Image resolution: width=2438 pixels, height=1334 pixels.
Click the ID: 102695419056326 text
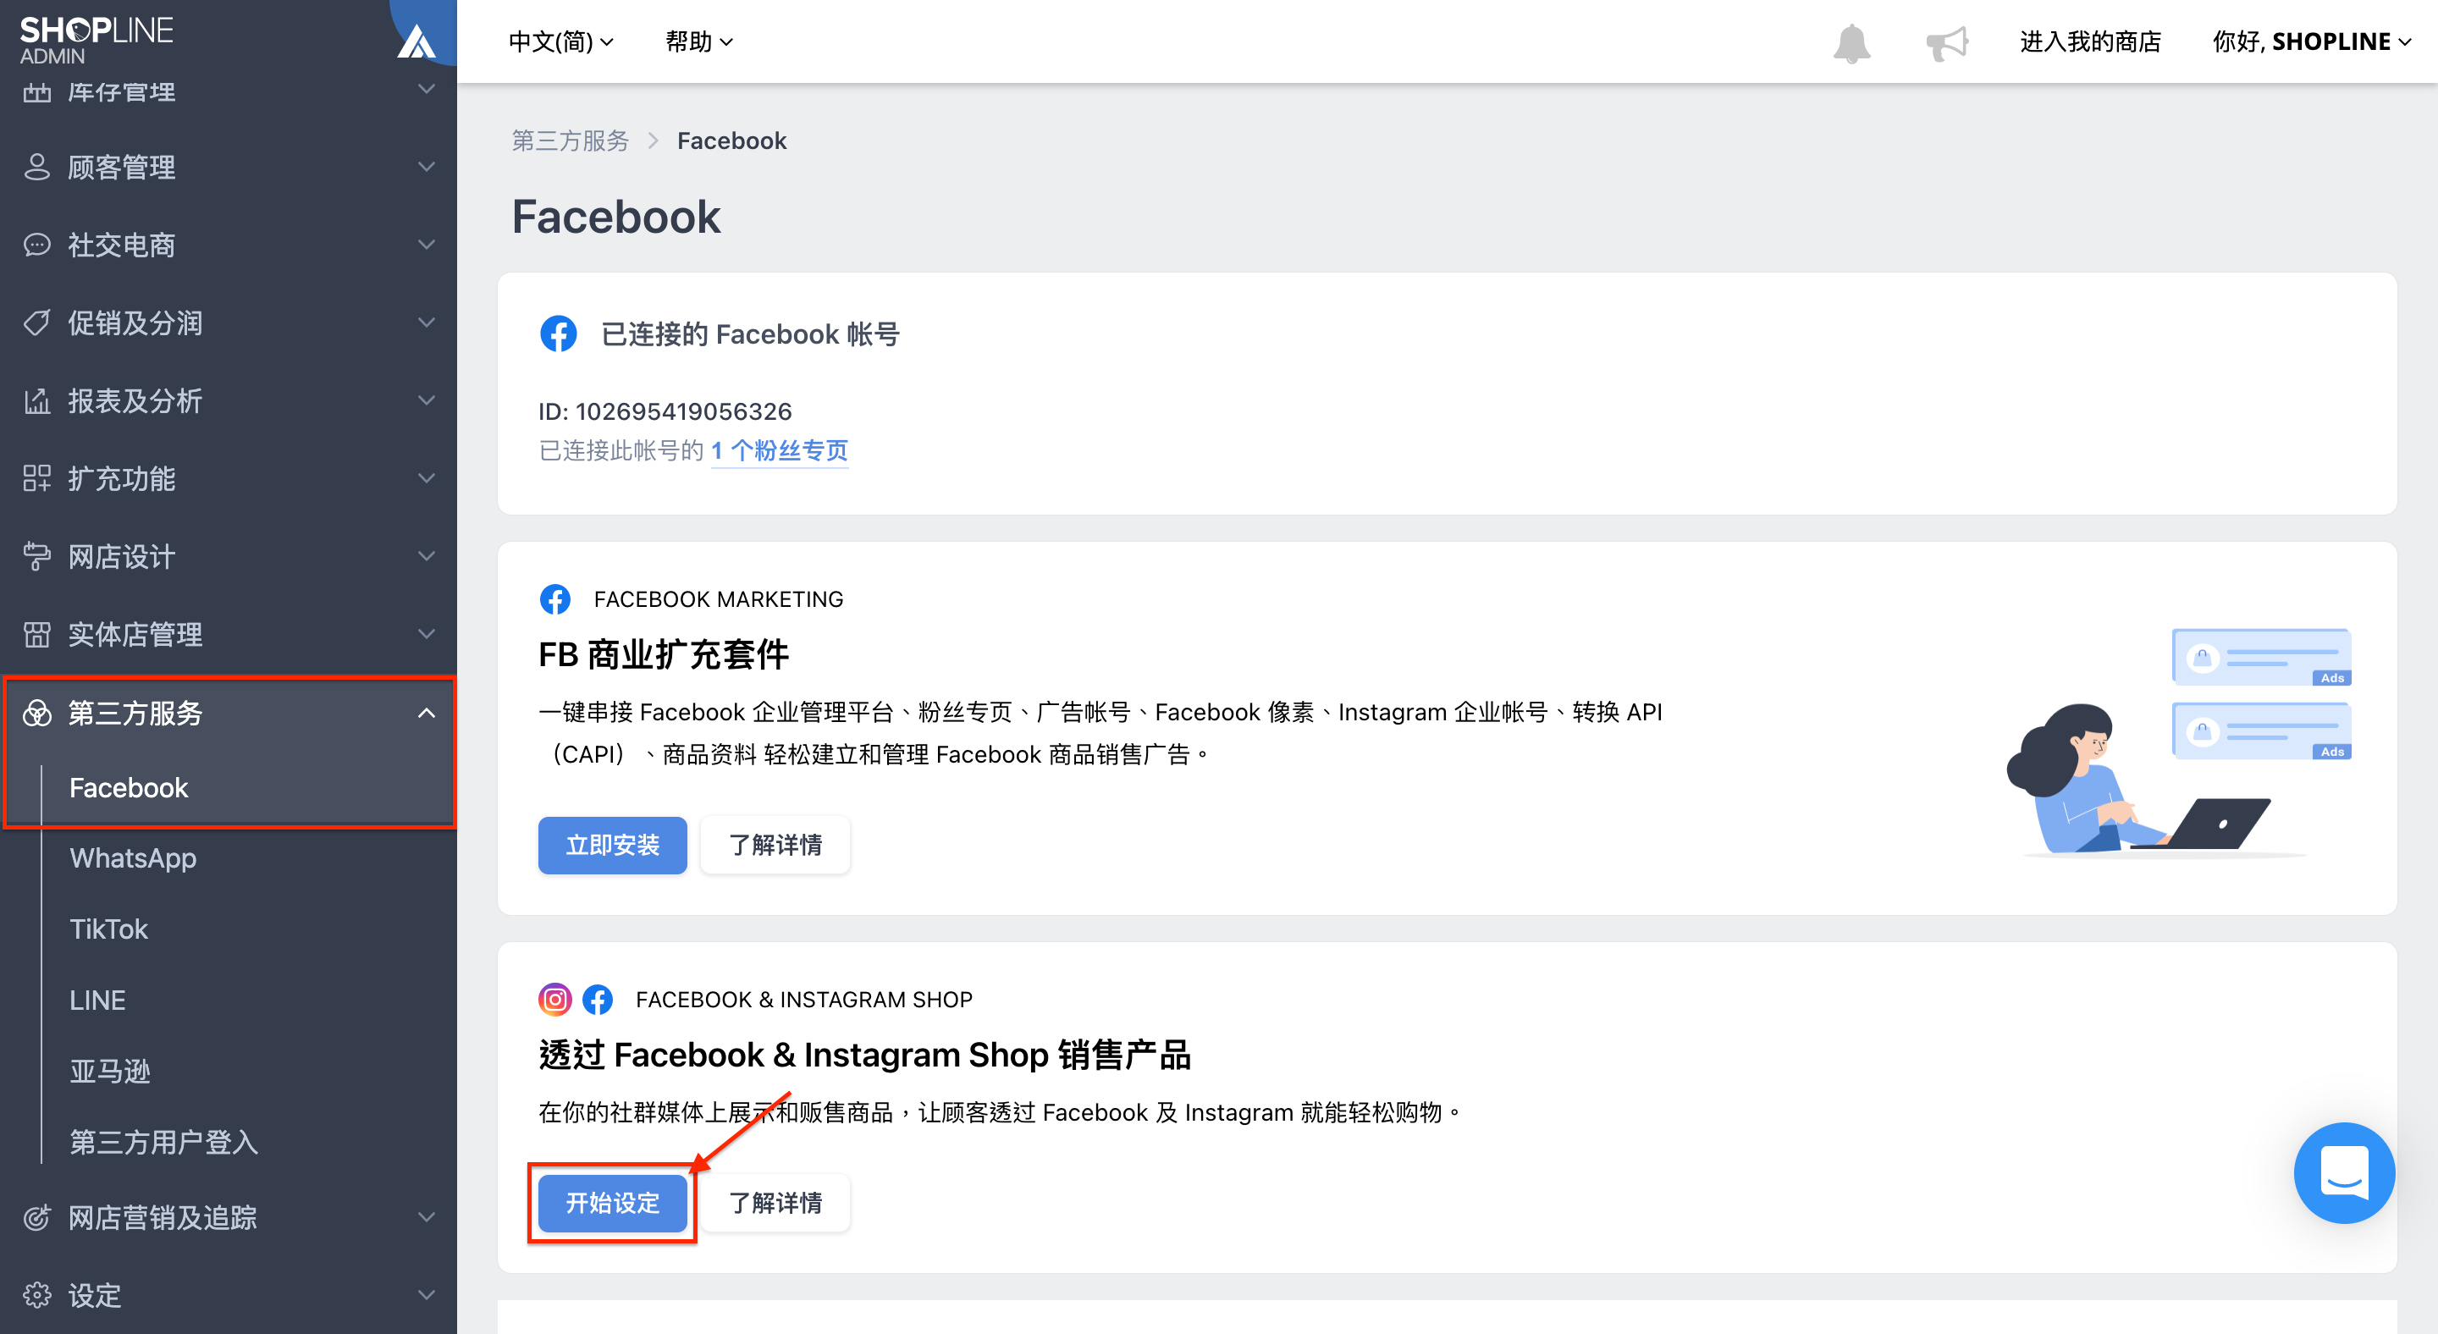point(665,411)
